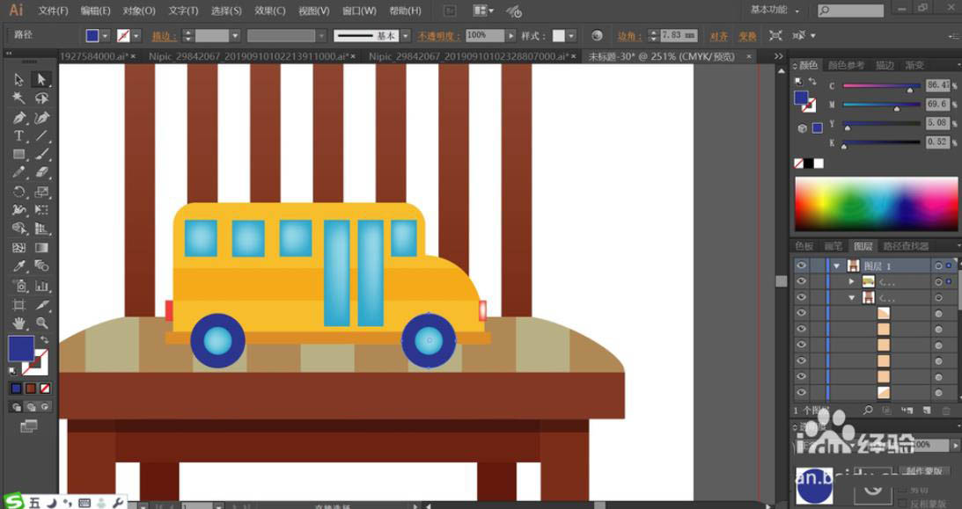Select the Pencil tool
Image resolution: width=962 pixels, height=509 pixels.
(19, 172)
